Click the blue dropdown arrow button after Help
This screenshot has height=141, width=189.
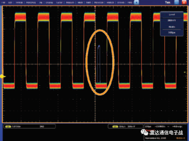136,2
